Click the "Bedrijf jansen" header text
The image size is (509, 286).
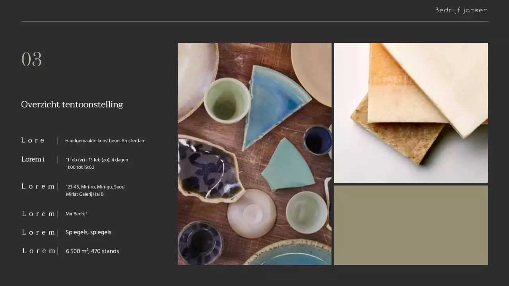(461, 10)
